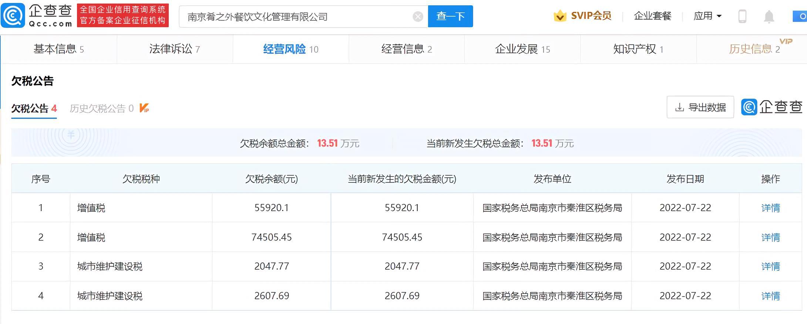Image resolution: width=807 pixels, height=324 pixels.
Task: Click the 当前新发生的欠税金额(元) column header
Action: 402,179
